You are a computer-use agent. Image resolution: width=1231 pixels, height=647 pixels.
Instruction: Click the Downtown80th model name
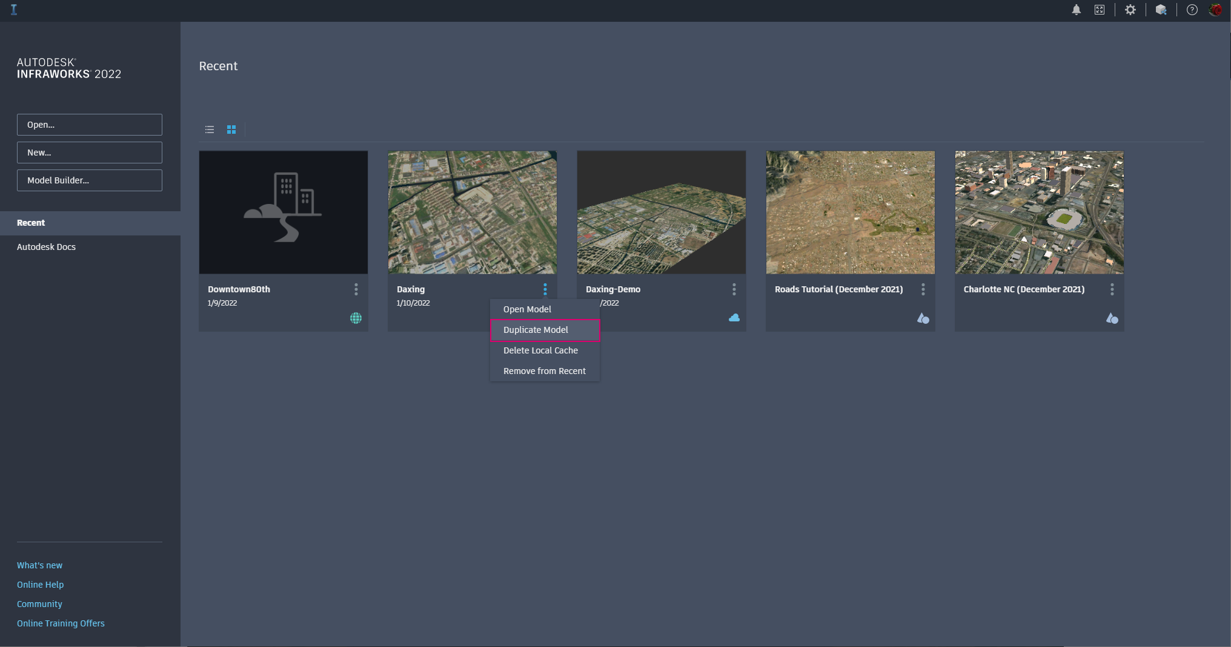239,289
